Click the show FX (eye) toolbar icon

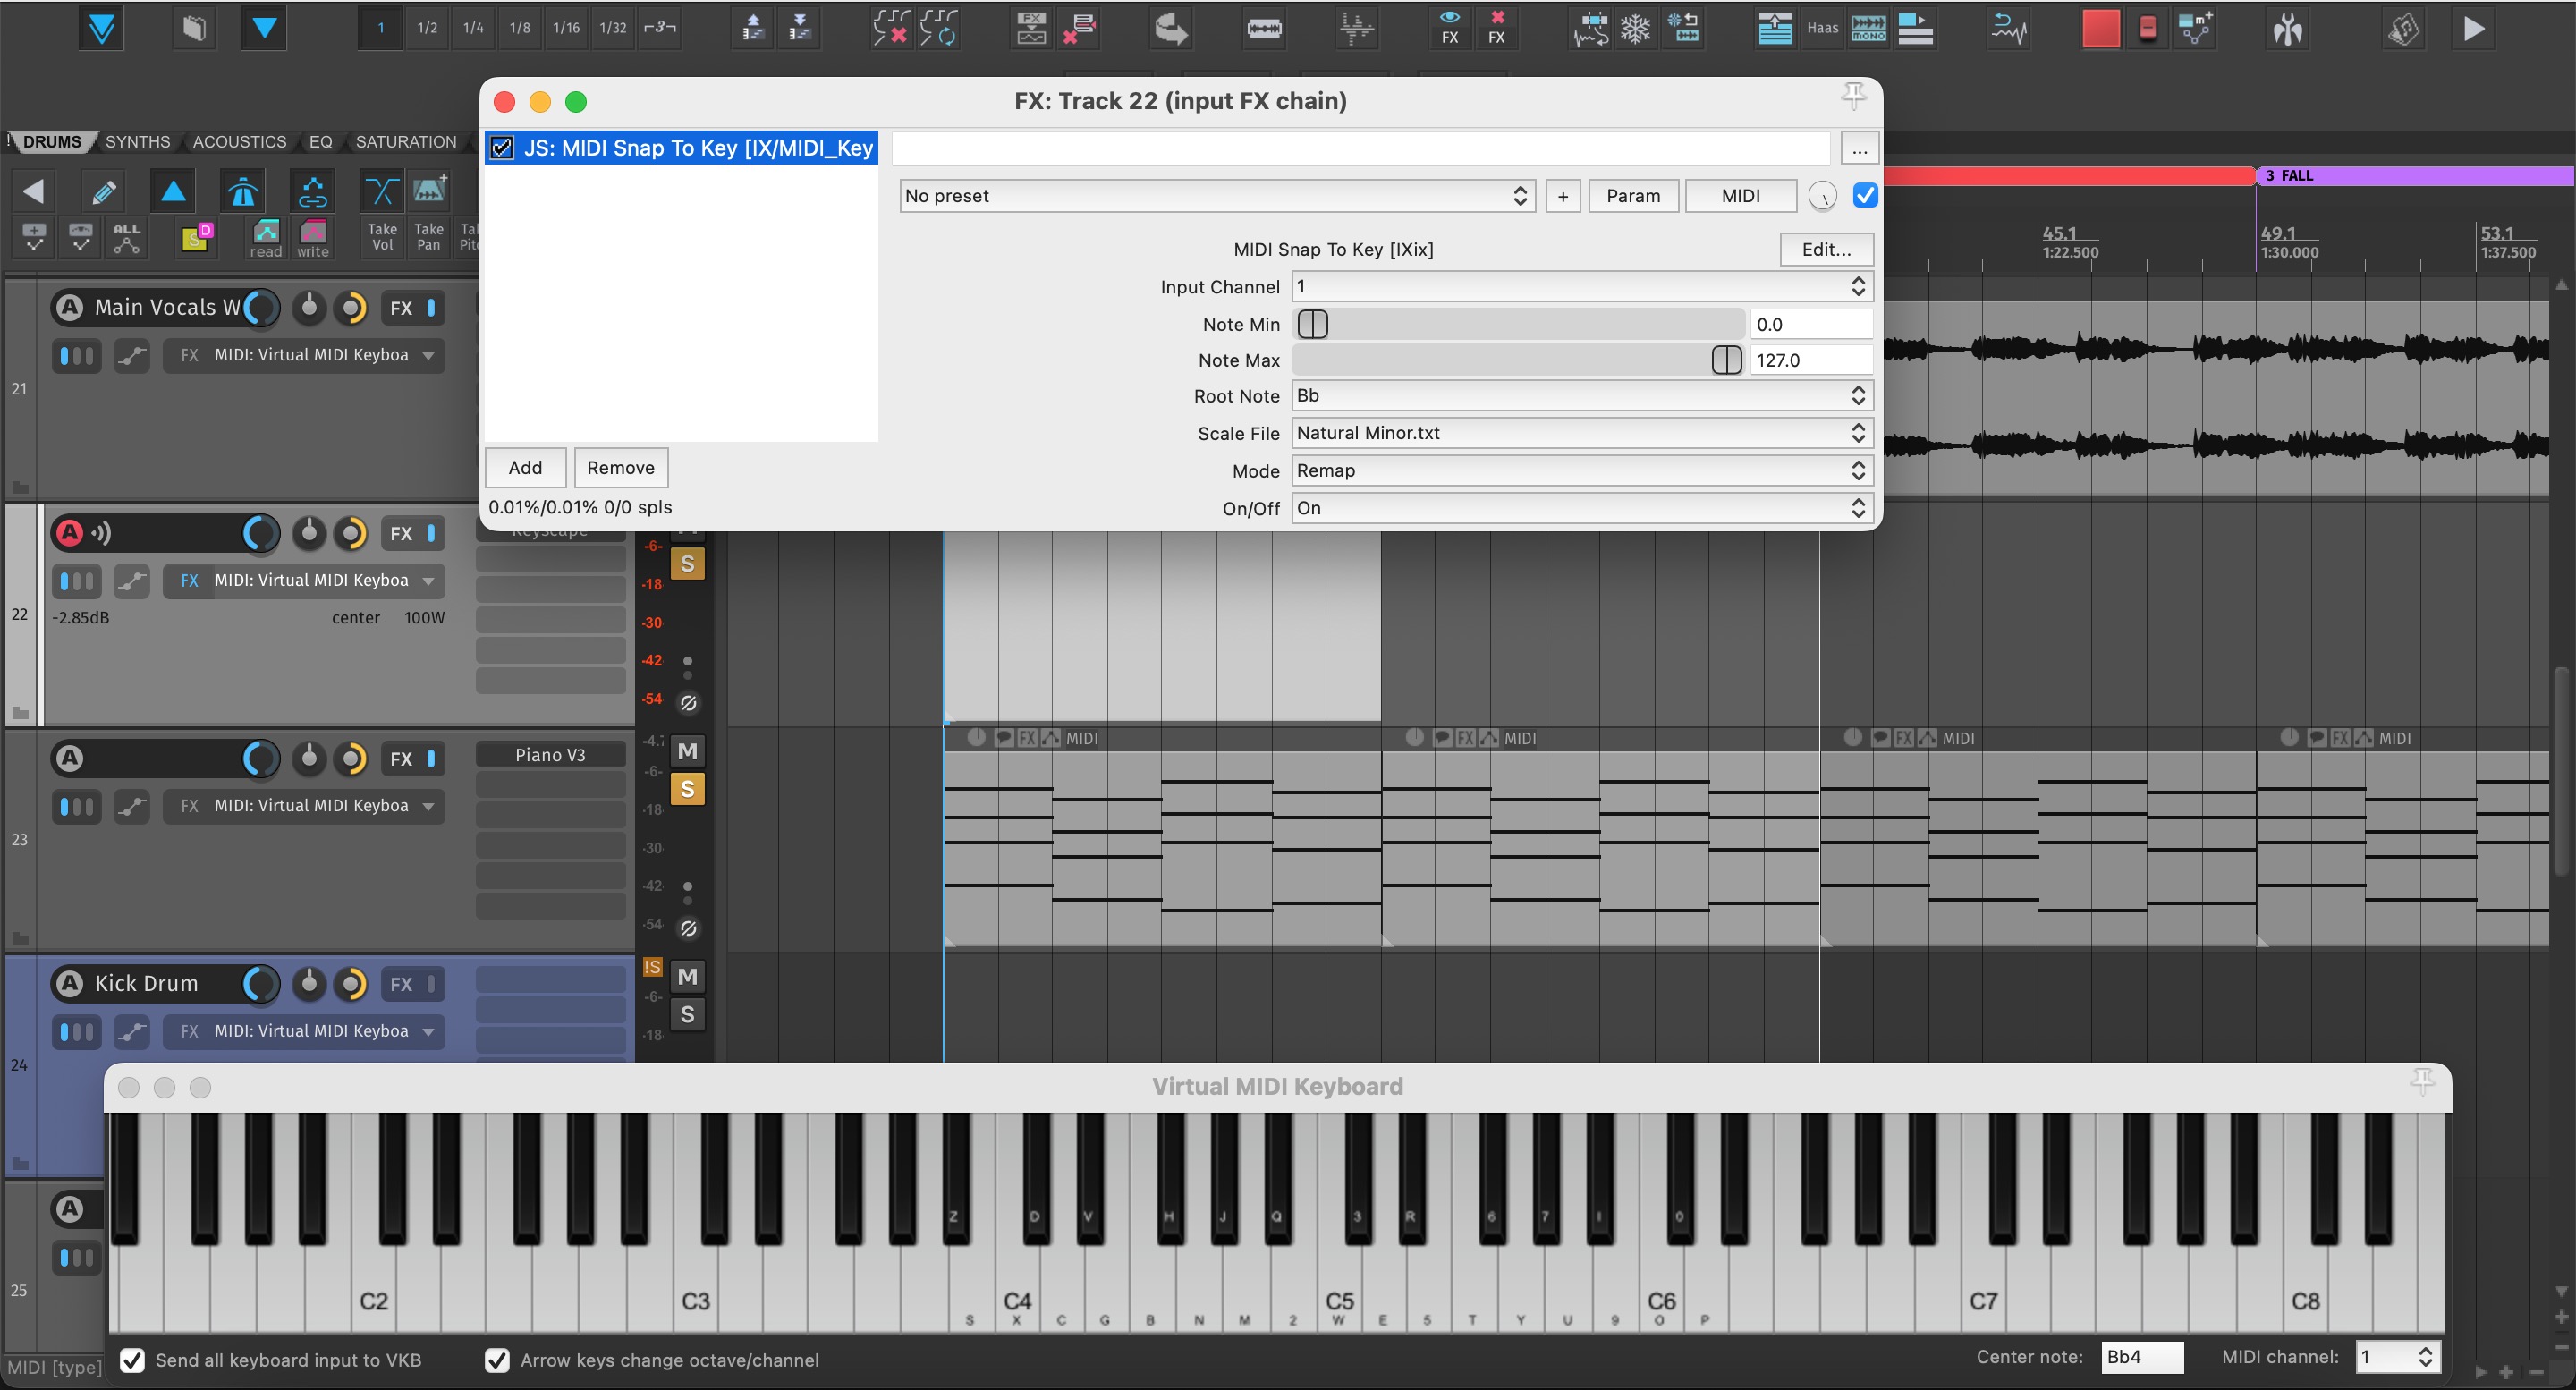pos(1449,27)
